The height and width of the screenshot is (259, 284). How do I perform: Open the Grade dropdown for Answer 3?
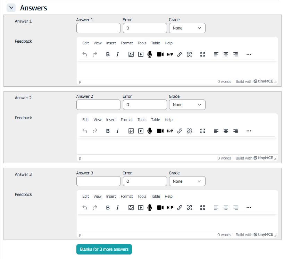coord(187,181)
